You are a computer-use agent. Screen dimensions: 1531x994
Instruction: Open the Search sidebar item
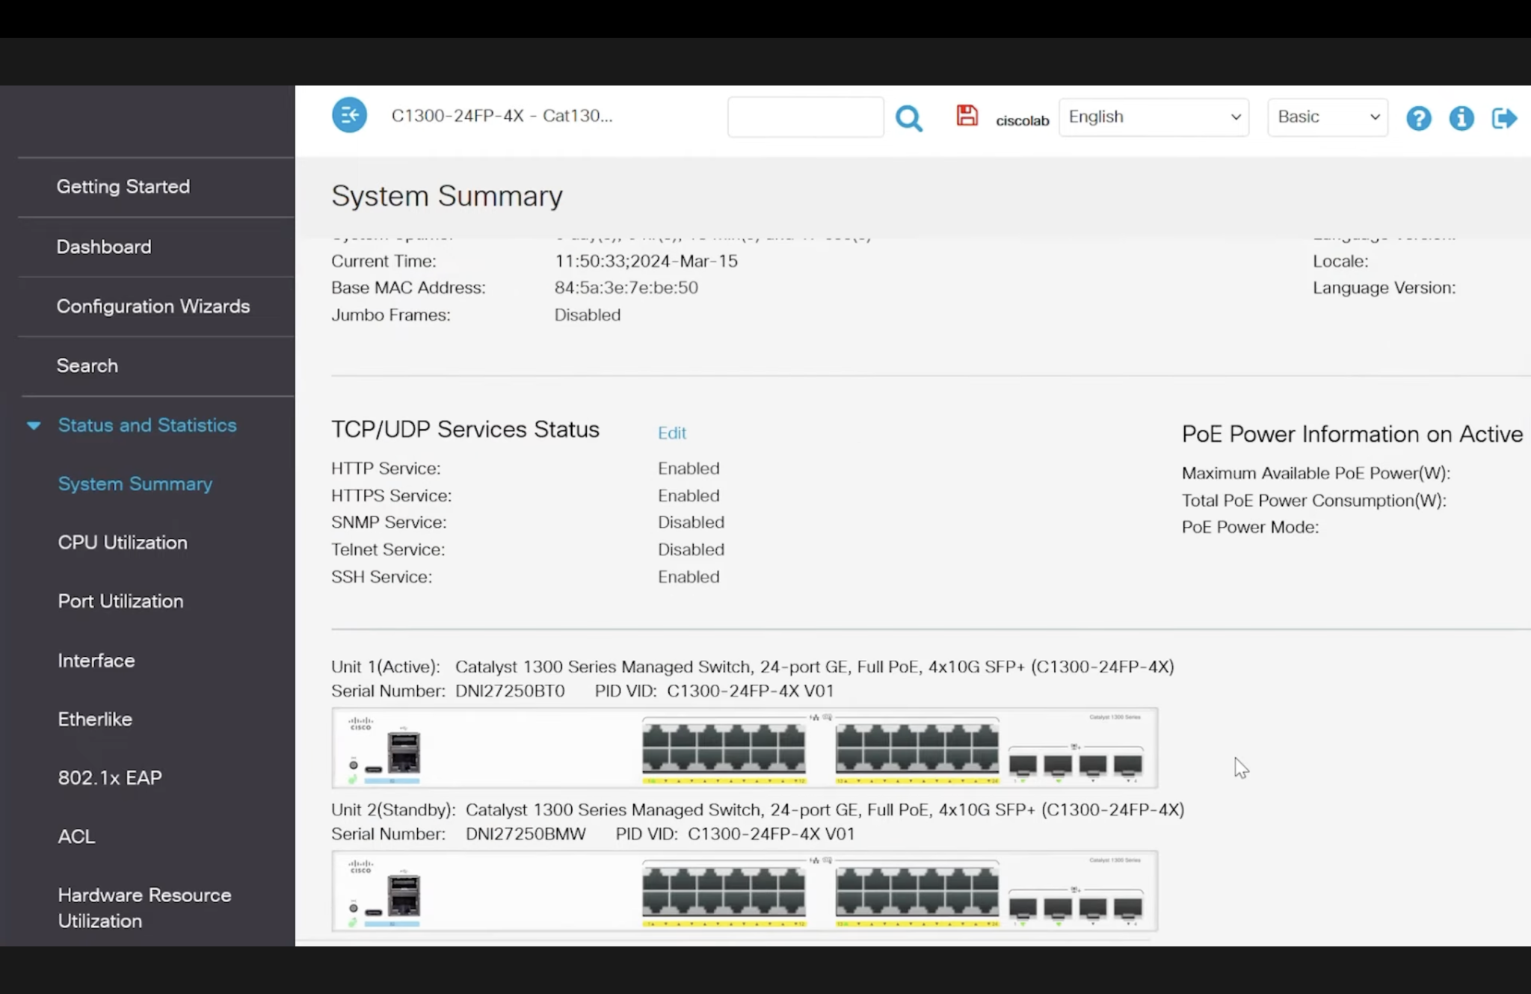pos(87,365)
